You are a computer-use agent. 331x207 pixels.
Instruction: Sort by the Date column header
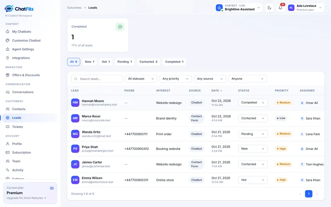tap(217, 90)
